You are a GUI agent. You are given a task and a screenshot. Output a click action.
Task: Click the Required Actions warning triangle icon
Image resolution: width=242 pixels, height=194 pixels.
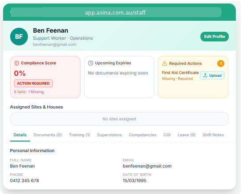pyautogui.click(x=165, y=63)
